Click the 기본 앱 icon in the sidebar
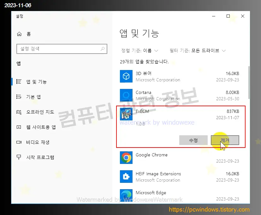 click(19, 96)
